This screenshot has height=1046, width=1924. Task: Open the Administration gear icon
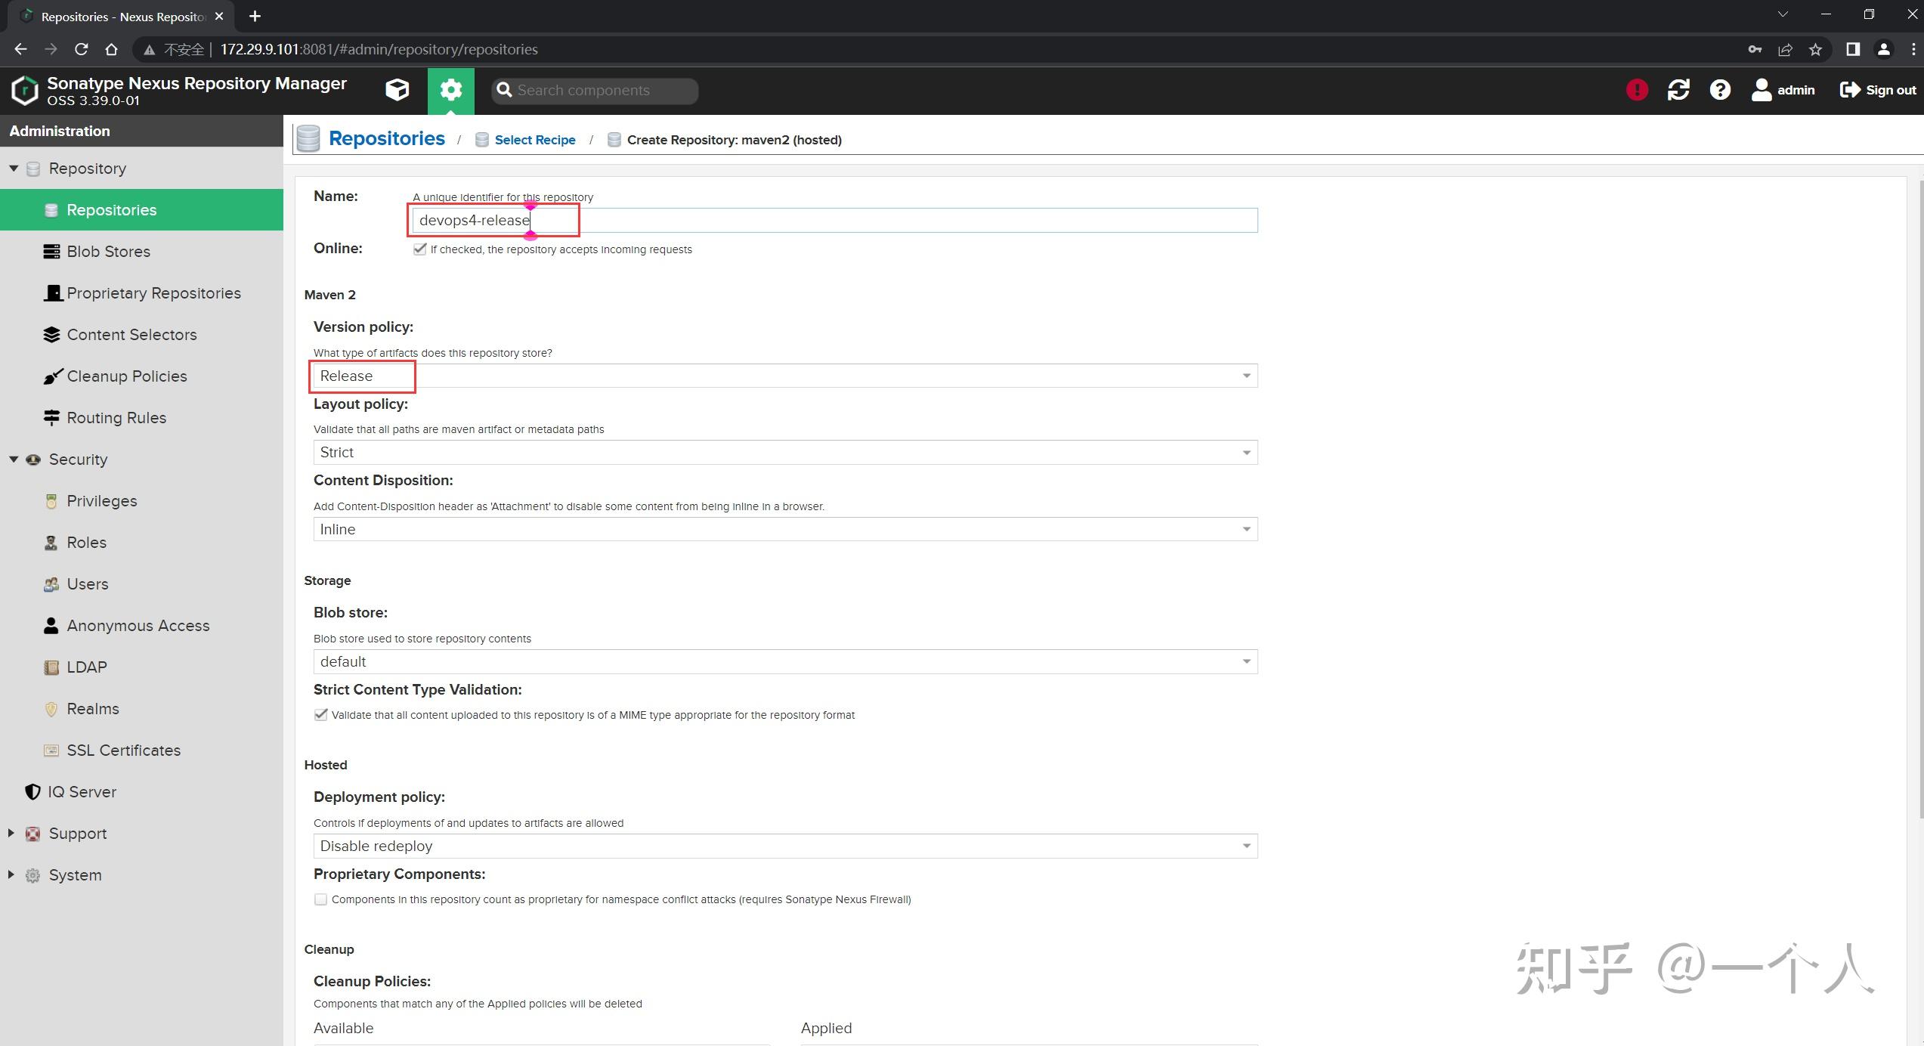pos(451,90)
